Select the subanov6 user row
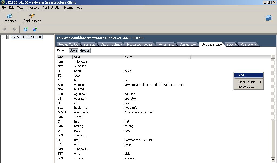 pos(164,149)
